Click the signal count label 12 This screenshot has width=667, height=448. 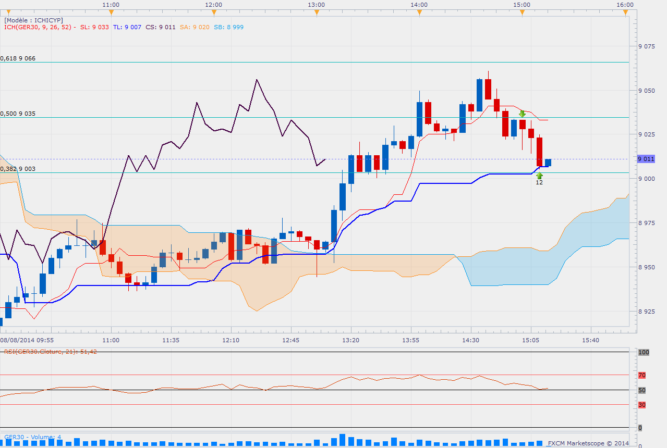539,182
